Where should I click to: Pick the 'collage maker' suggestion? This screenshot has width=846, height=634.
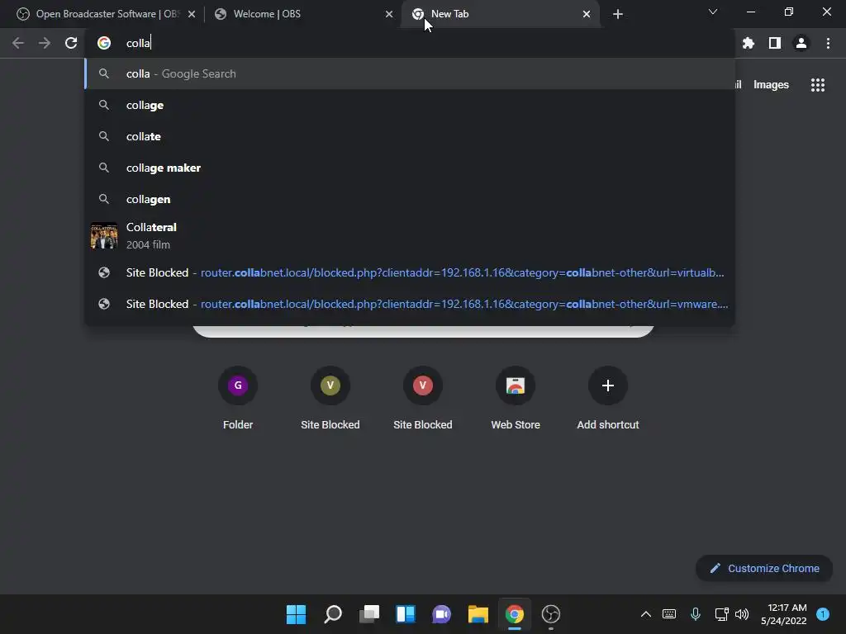[x=410, y=168]
